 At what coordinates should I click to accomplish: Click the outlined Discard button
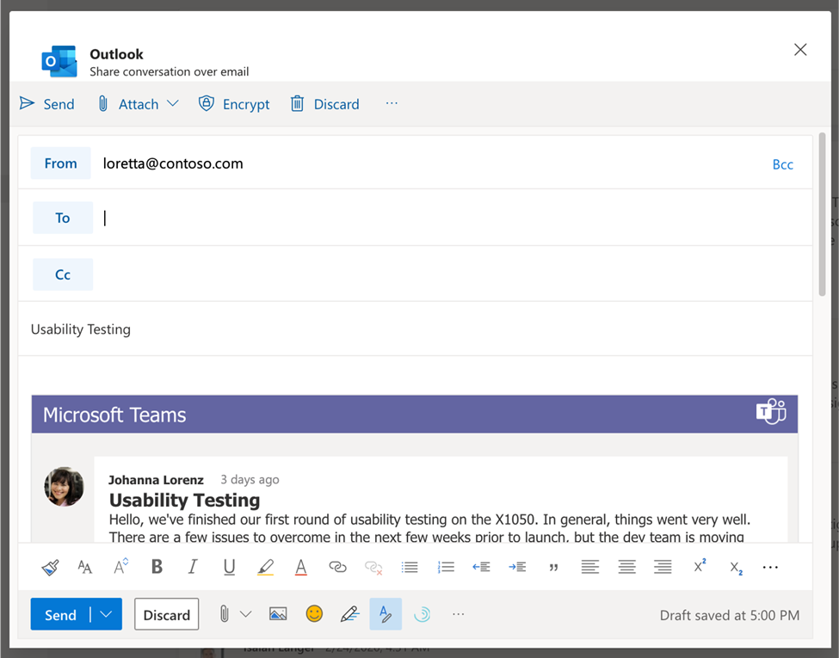(166, 615)
